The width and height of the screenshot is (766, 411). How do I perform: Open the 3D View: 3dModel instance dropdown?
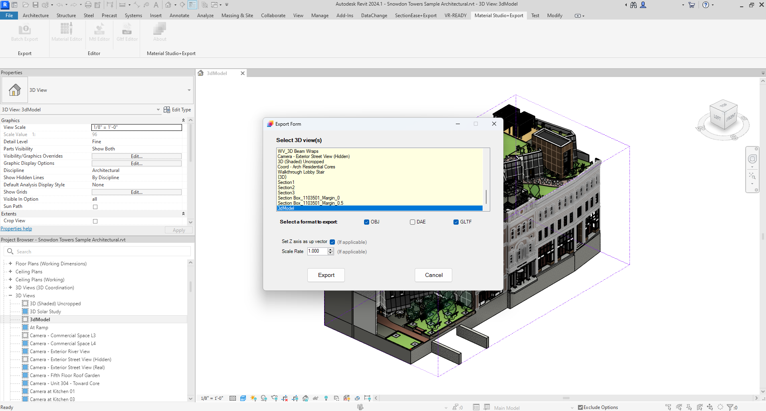158,110
